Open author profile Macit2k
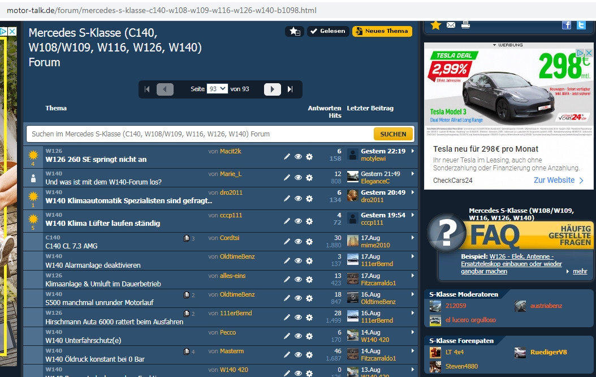 coord(230,151)
